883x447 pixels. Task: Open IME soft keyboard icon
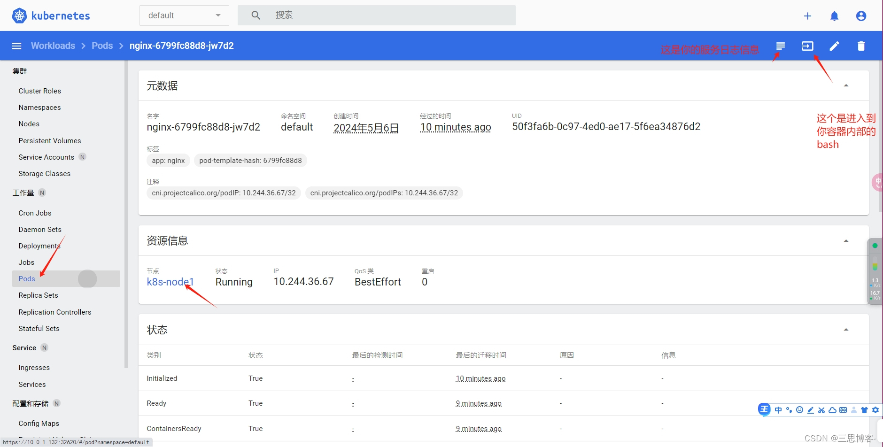(843, 410)
